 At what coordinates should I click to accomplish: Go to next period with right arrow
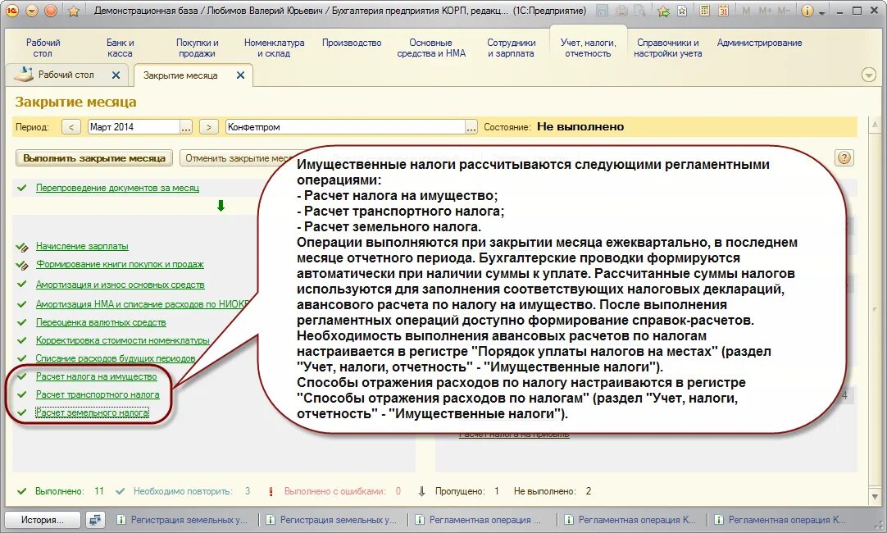click(209, 127)
